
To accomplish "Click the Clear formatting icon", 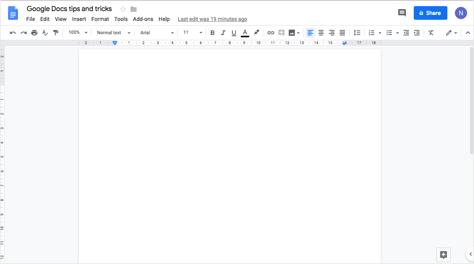I will [x=431, y=33].
